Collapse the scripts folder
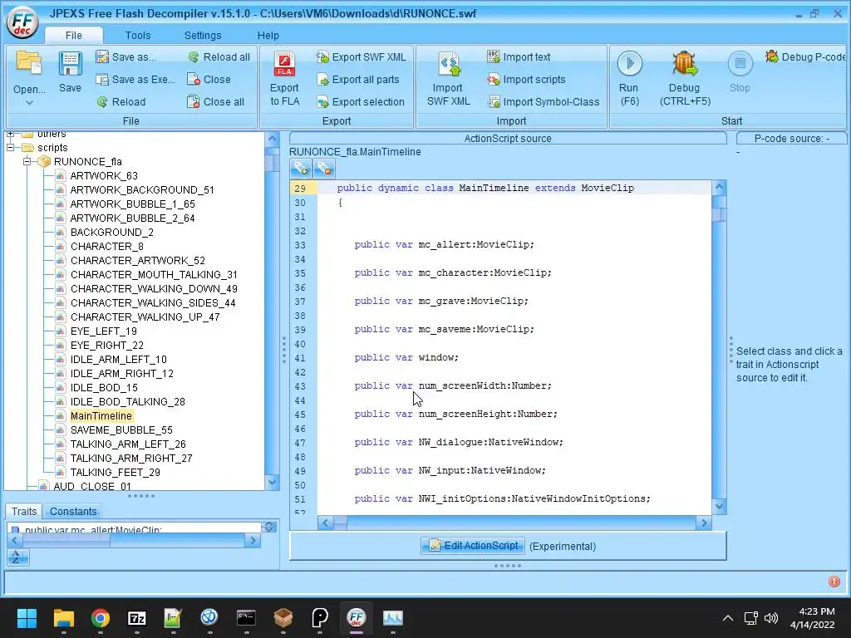This screenshot has height=638, width=851. (10, 148)
